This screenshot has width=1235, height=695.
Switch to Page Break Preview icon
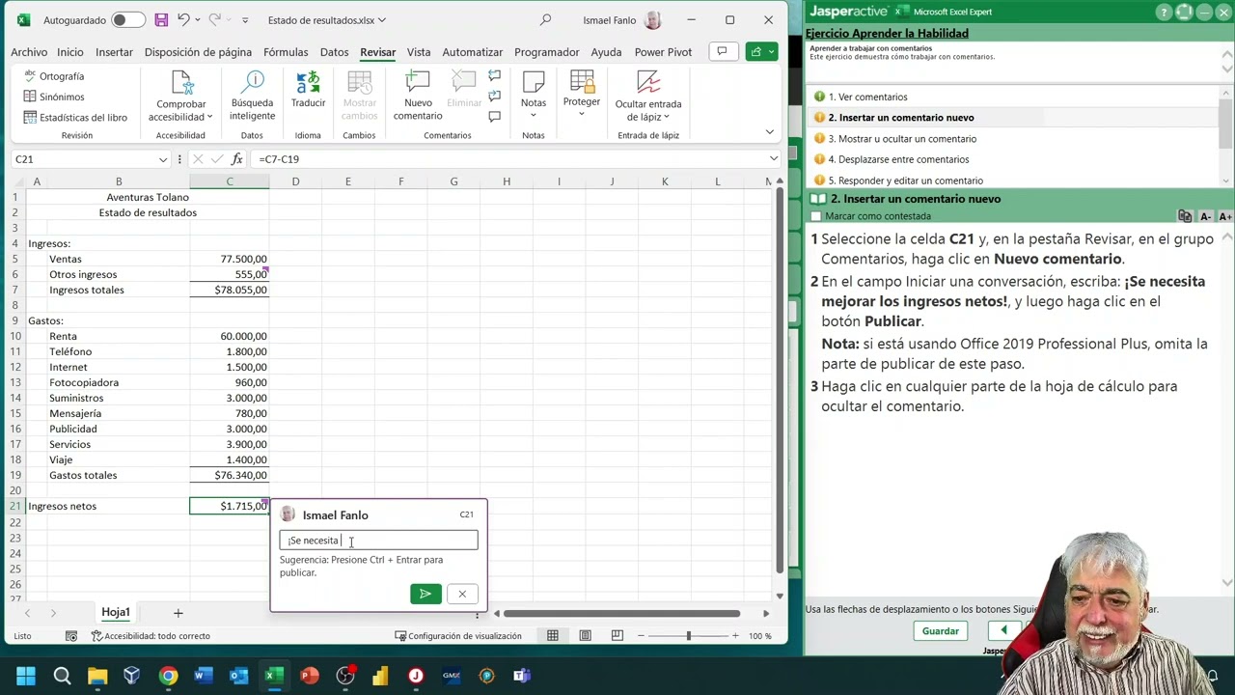coord(617,636)
